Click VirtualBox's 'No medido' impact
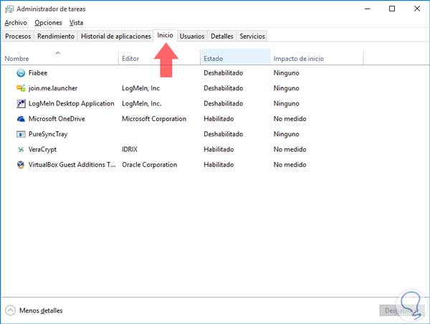The height and width of the screenshot is (324, 430). 290,165
